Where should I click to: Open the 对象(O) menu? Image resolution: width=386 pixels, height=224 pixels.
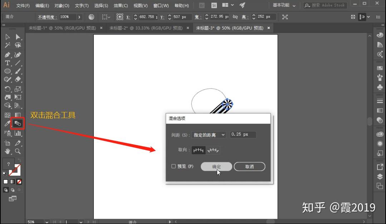click(x=62, y=5)
